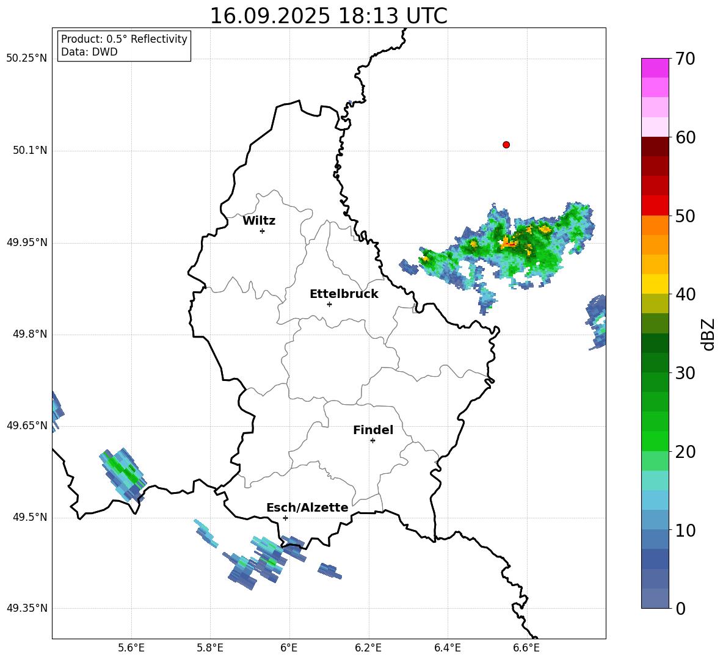Click the 6°E longitude label
This screenshot has height=660, width=723.
[289, 648]
